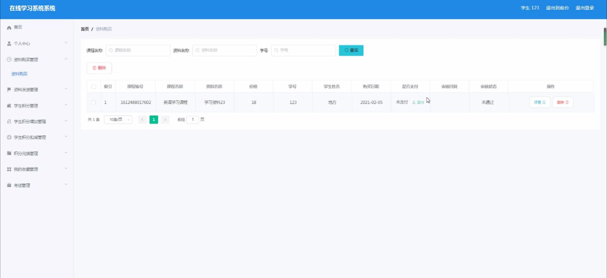This screenshot has width=607, height=278.
Task: Tick the checkbox for row 1612488017602
Action: pos(94,102)
